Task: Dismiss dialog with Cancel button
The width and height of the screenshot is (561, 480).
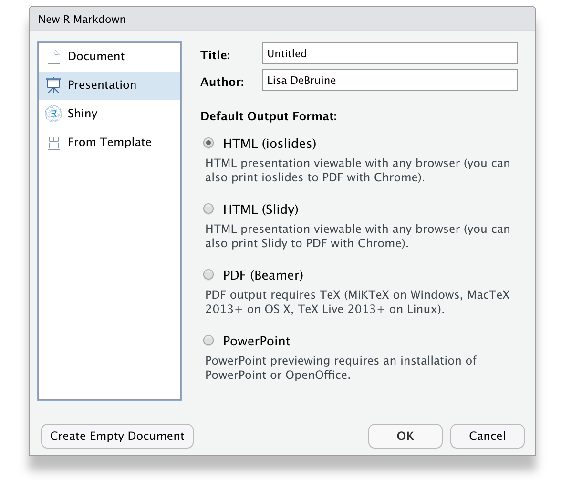Action: [x=488, y=436]
